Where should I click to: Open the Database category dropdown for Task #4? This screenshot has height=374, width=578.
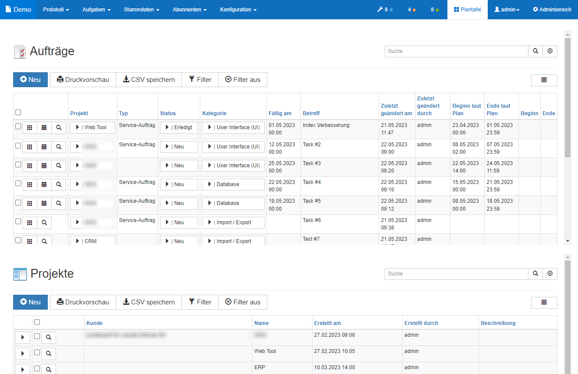pos(233,184)
